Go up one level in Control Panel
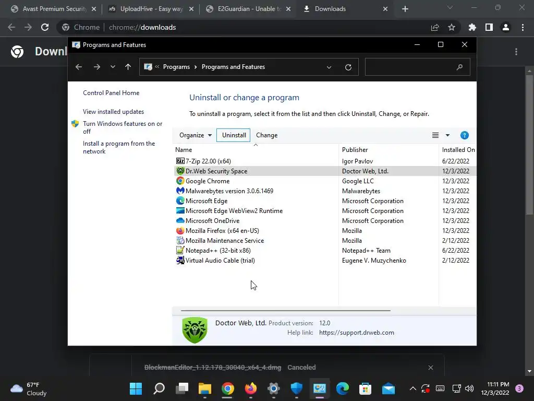Image resolution: width=534 pixels, height=401 pixels. pos(128,67)
